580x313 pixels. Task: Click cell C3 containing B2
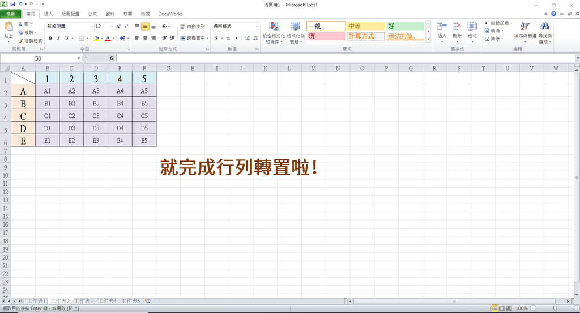tap(71, 103)
